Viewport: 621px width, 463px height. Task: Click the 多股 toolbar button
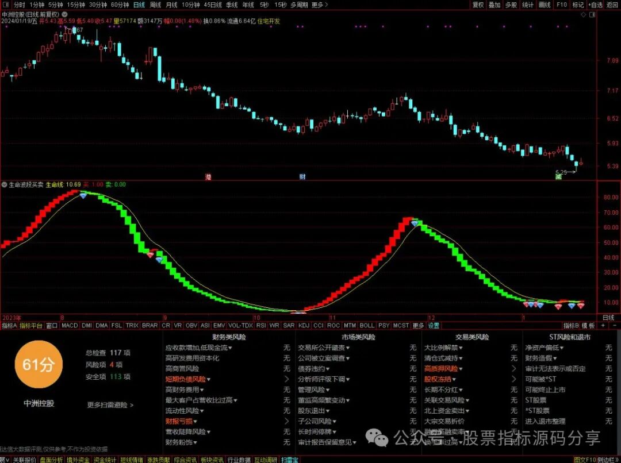tap(511, 5)
